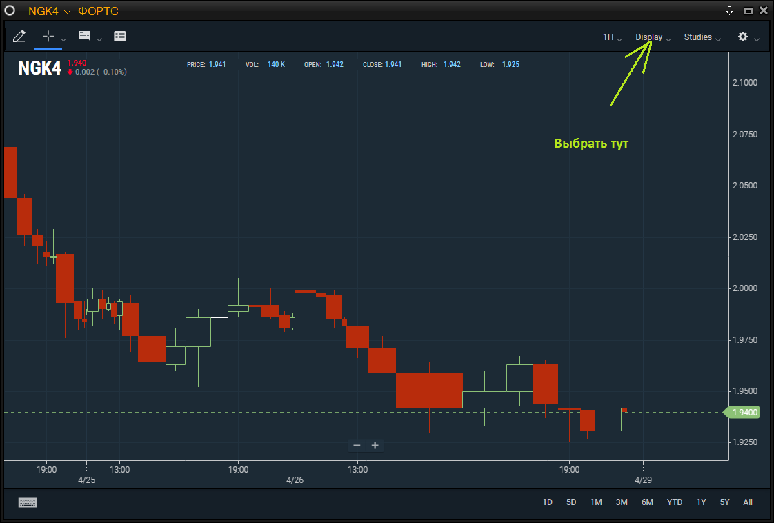Click the 1.9400 current price label
This screenshot has width=774, height=523.
point(744,413)
